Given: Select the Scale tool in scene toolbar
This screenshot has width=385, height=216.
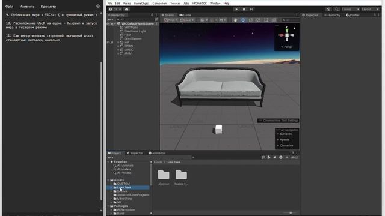Looking at the screenshot, I should 258,20.
